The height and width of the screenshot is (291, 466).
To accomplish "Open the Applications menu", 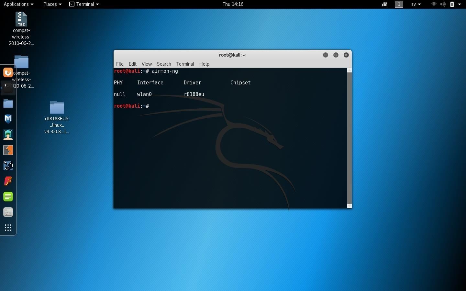I will (18, 4).
